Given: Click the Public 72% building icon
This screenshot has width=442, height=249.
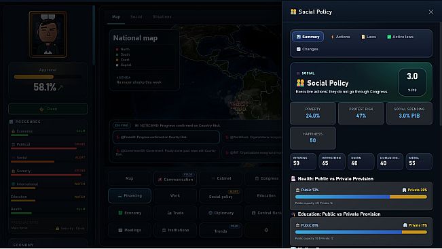Looking at the screenshot, I should 297,190.
